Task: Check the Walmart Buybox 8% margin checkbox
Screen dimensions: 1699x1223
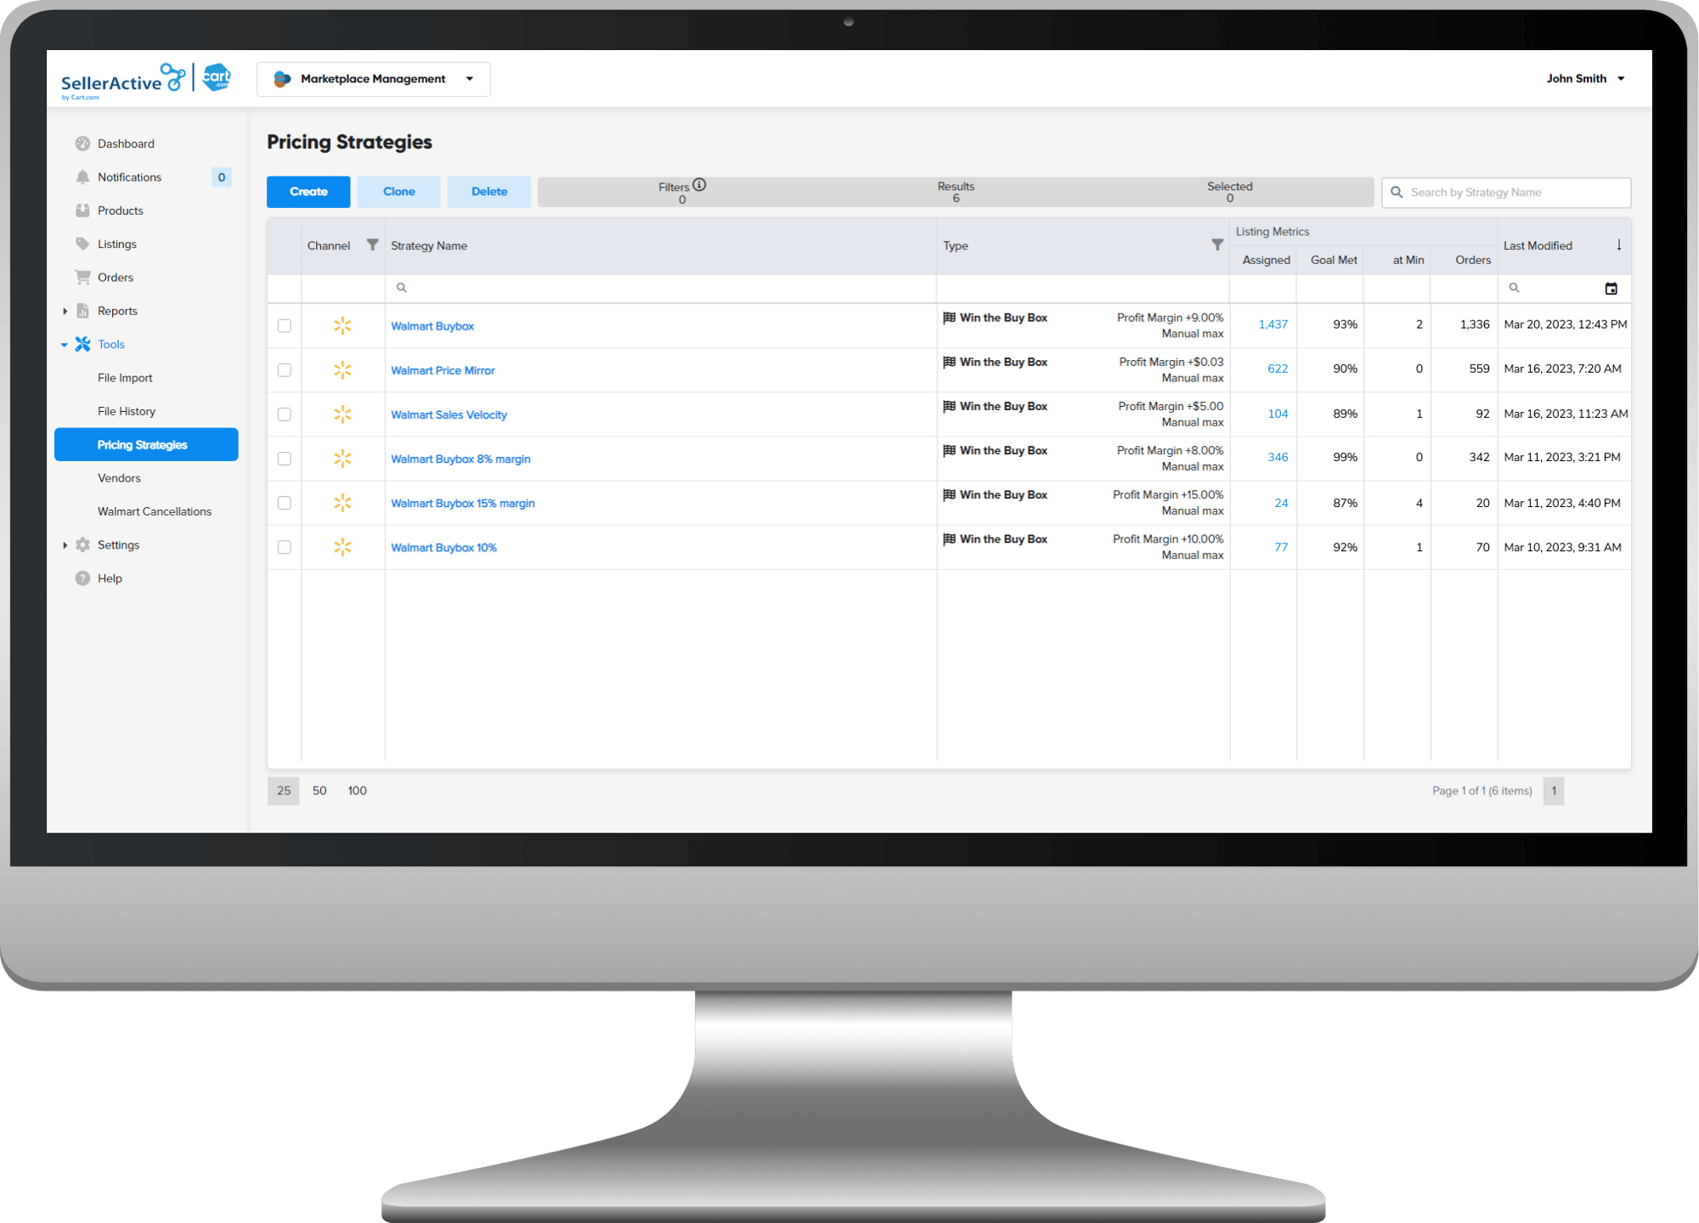Action: (x=285, y=459)
